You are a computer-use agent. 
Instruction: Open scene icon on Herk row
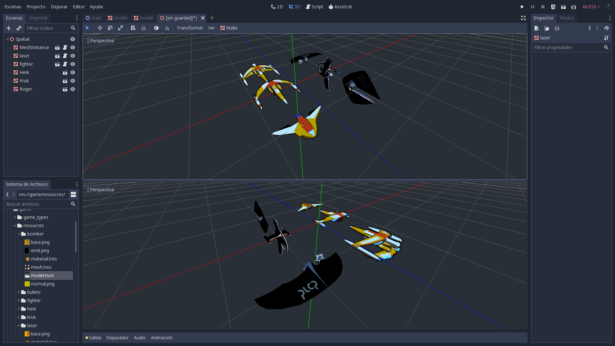(x=65, y=72)
